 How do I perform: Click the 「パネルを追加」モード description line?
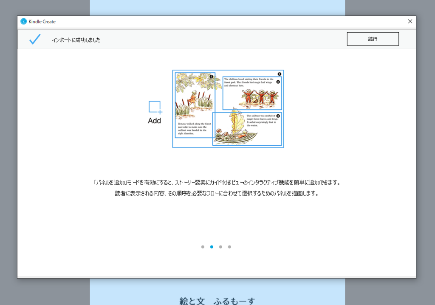coord(217,182)
